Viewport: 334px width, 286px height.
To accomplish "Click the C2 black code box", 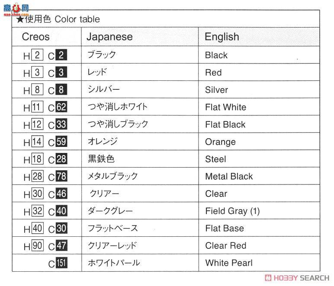I will [61, 55].
